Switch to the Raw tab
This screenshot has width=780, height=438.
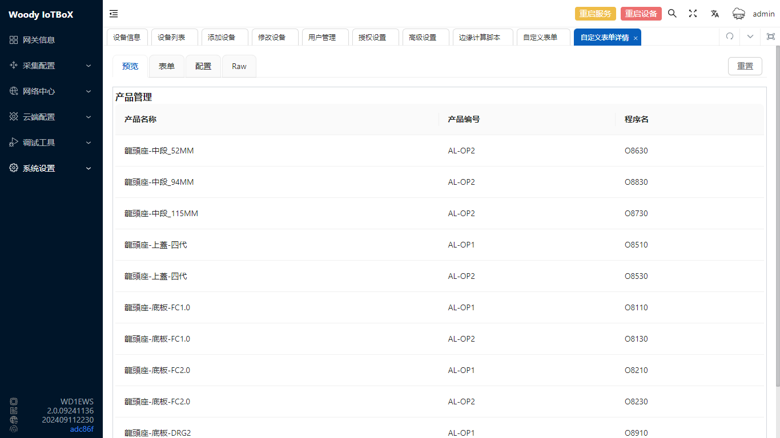tap(239, 66)
